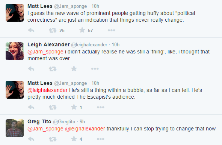The image size is (222, 145).
Task: Open Leigh Alexander's profile name link
Action: (48, 44)
